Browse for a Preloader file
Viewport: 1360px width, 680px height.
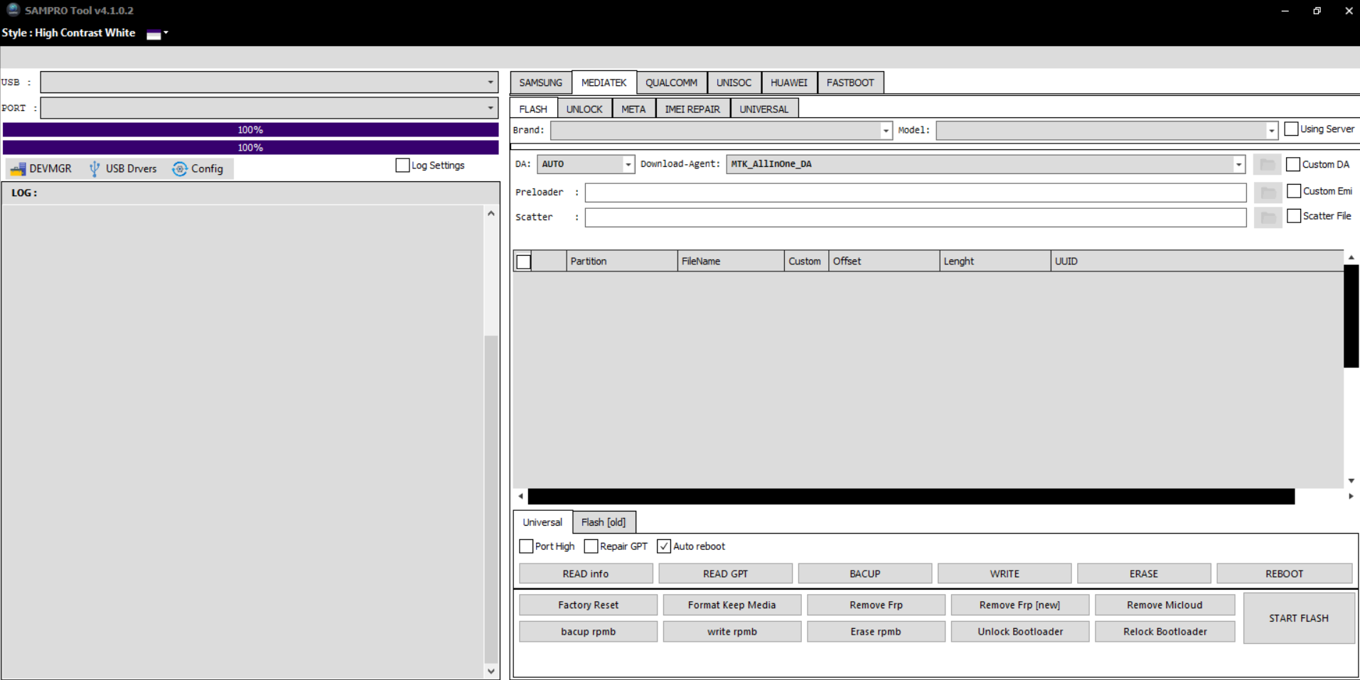pos(1267,193)
